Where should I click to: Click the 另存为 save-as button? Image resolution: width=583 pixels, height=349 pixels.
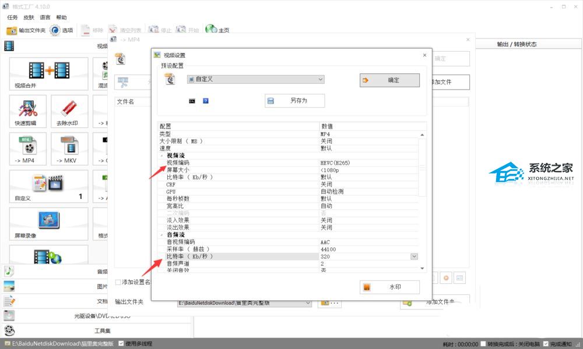[x=294, y=101]
